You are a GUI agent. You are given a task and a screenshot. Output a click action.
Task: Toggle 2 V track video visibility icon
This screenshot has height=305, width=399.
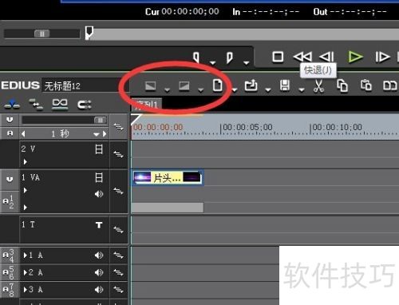click(99, 149)
